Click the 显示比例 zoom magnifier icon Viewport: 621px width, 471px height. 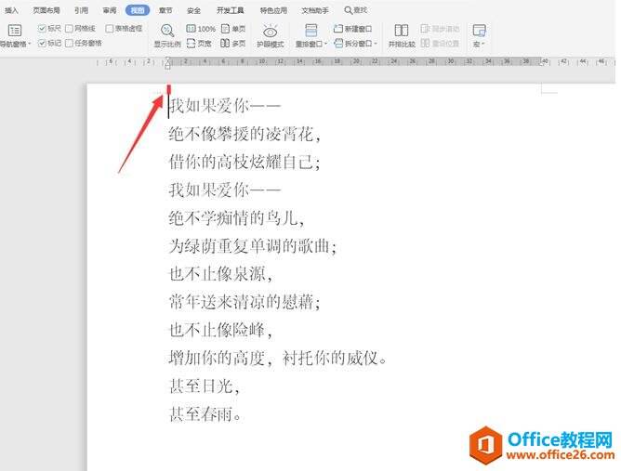[x=167, y=31]
